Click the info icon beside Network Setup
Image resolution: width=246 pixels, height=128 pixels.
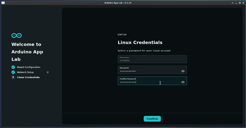click(48, 72)
